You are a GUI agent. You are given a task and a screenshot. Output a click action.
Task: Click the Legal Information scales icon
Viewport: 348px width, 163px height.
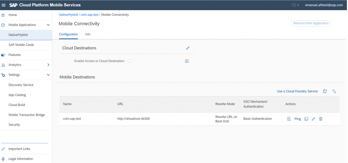(x=3, y=159)
